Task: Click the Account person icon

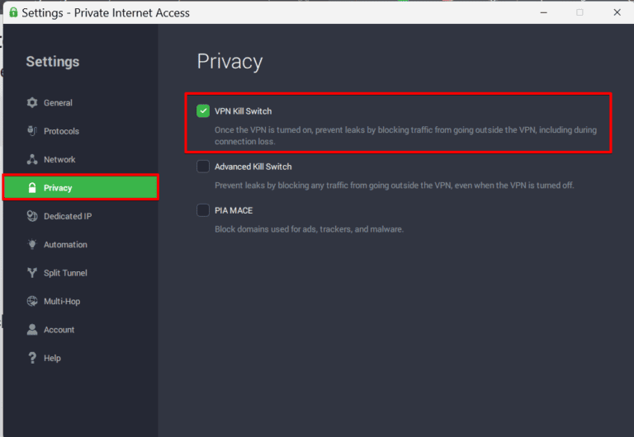Action: point(32,330)
